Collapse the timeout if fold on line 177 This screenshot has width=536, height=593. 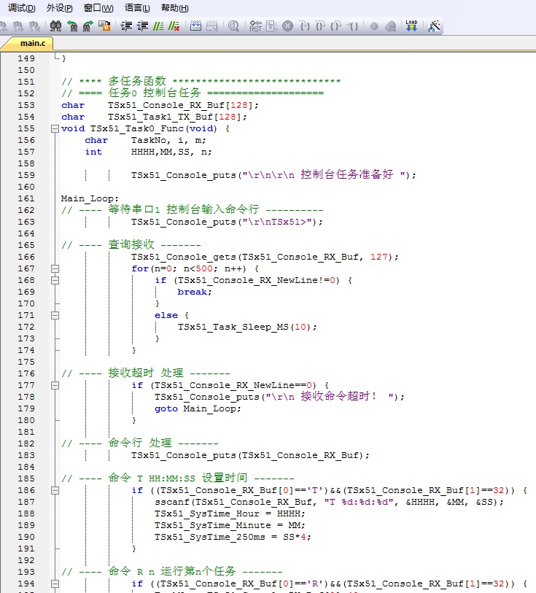tap(55, 385)
